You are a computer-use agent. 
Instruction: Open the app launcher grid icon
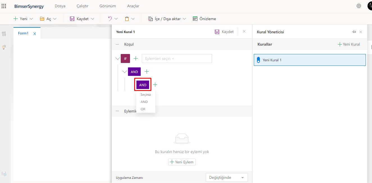pyautogui.click(x=4, y=6)
